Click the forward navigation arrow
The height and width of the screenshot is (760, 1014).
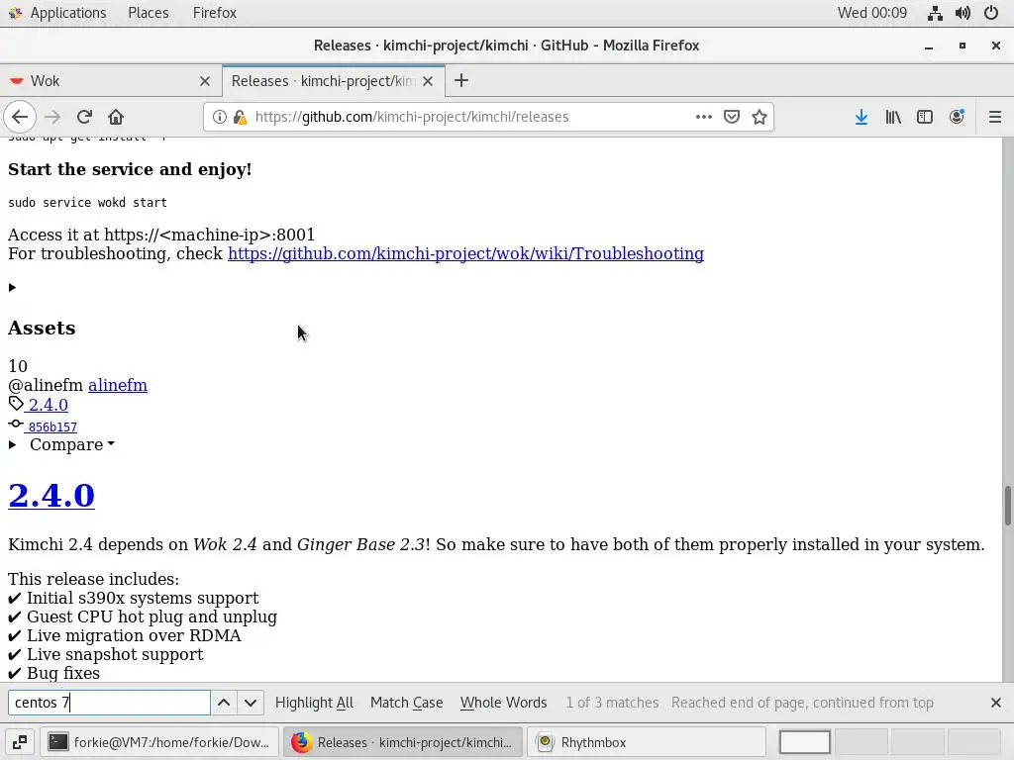pyautogui.click(x=52, y=117)
